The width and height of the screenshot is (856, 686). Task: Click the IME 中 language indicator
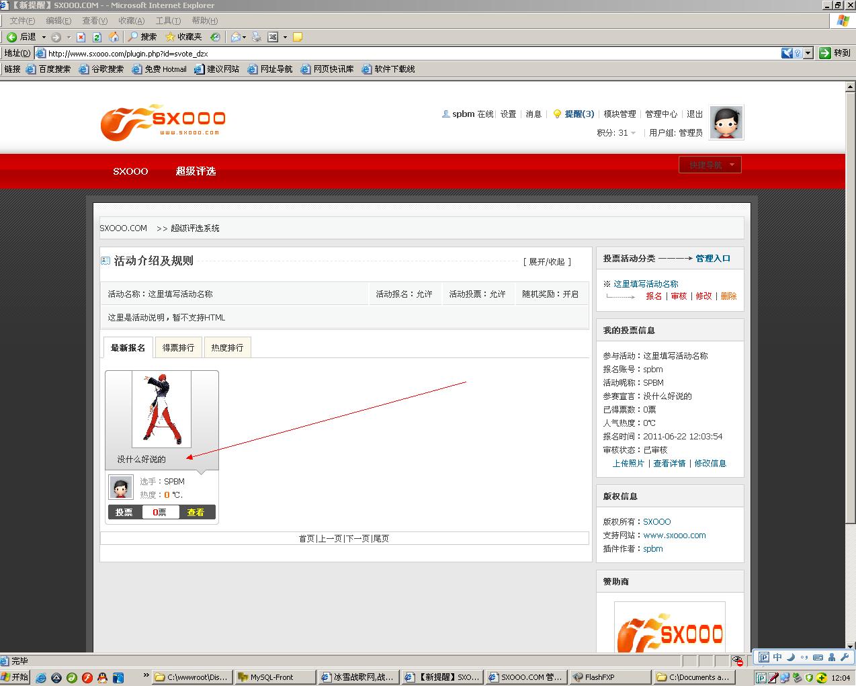777,657
